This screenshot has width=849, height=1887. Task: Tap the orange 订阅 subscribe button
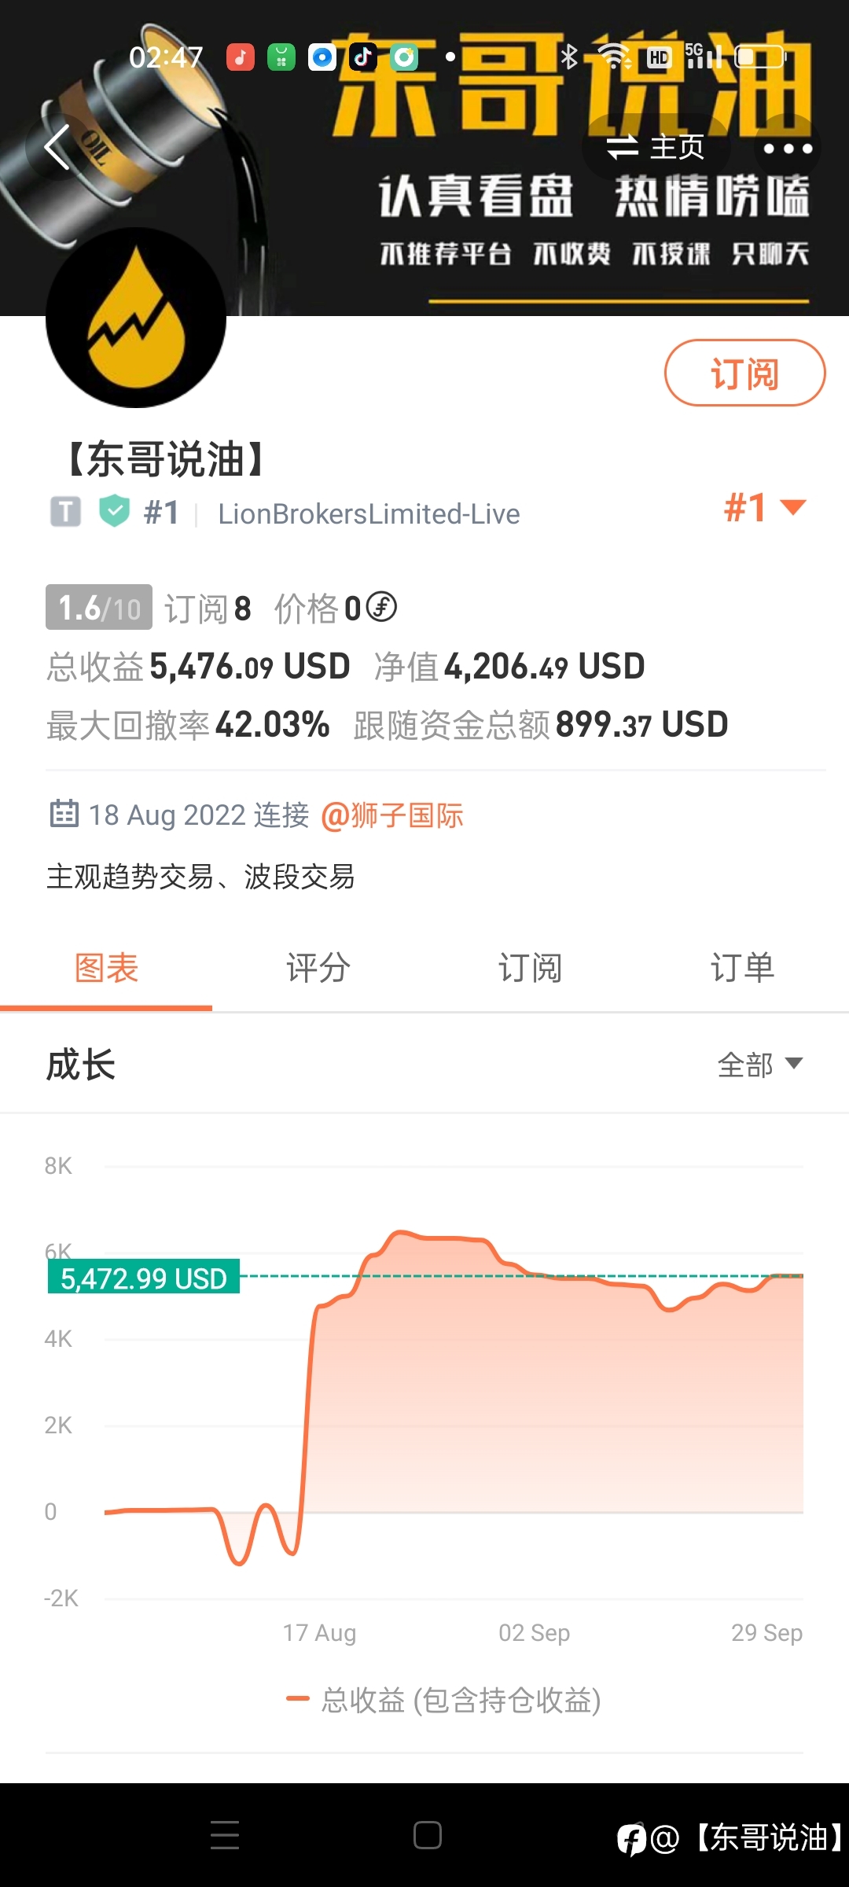point(744,373)
